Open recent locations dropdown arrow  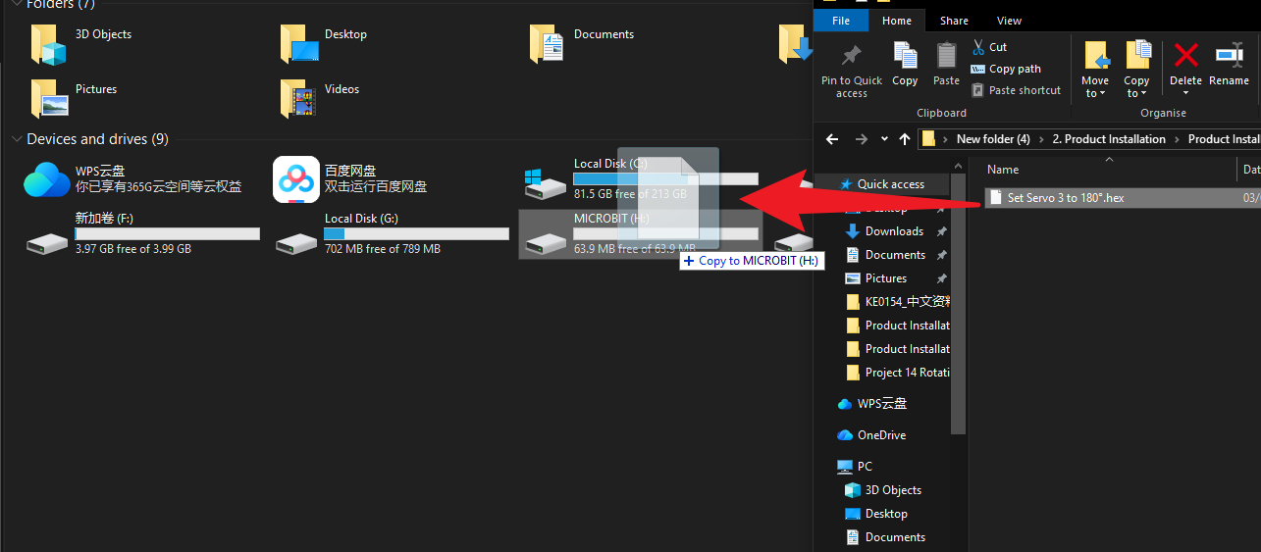[x=884, y=139]
